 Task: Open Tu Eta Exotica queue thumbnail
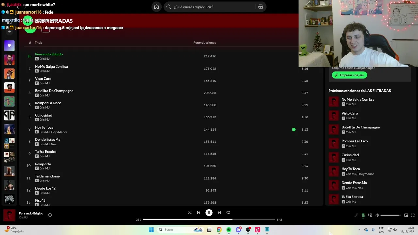tap(334, 199)
